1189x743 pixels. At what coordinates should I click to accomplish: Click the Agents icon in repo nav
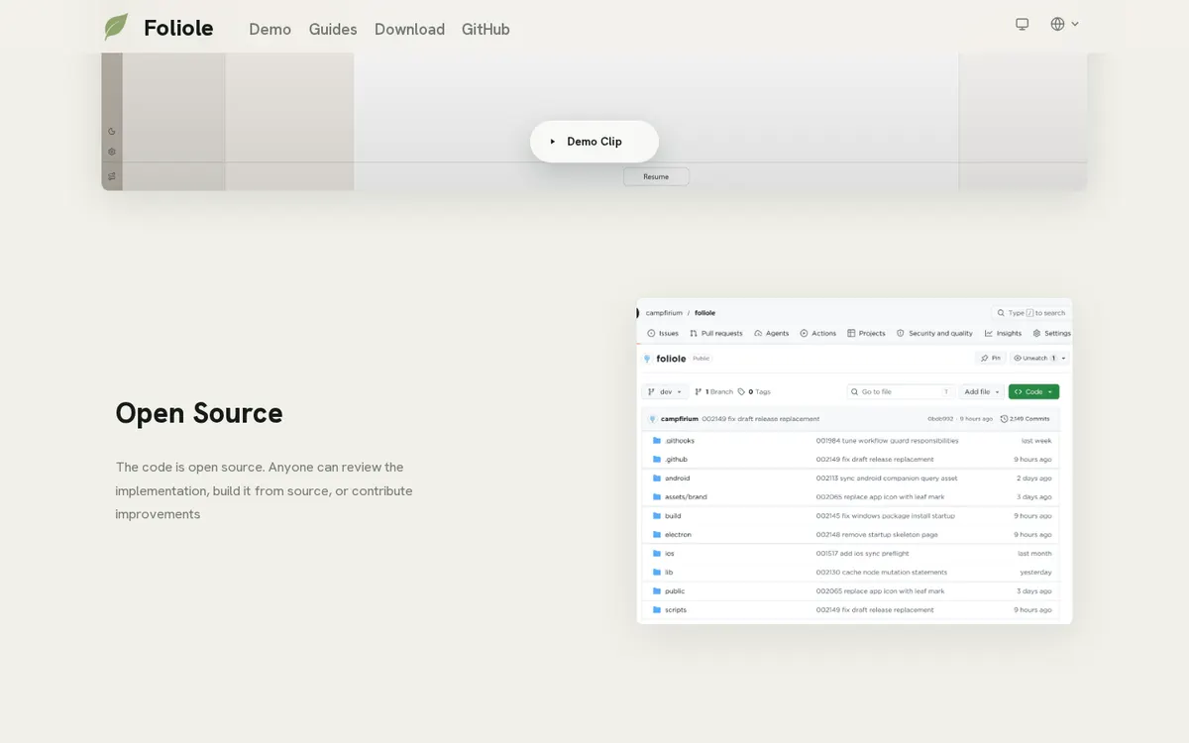tap(758, 334)
